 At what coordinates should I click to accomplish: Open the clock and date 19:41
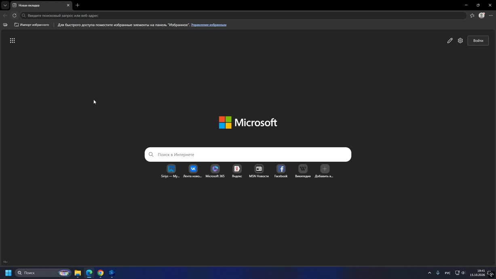[477, 273]
